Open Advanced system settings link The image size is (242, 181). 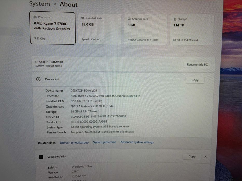point(137,142)
